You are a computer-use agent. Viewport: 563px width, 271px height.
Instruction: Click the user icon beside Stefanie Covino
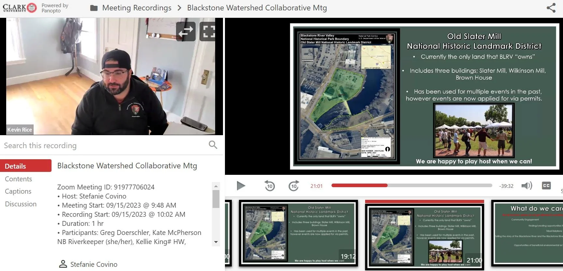[63, 264]
